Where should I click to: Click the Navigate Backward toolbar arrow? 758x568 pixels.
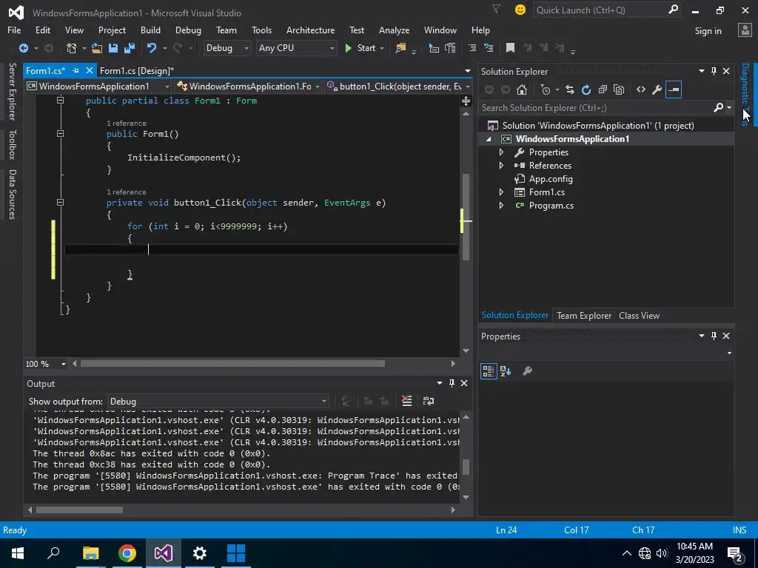click(23, 48)
